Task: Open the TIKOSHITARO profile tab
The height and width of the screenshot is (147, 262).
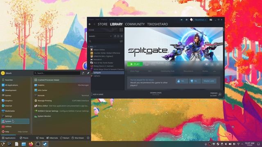Action: [157, 24]
